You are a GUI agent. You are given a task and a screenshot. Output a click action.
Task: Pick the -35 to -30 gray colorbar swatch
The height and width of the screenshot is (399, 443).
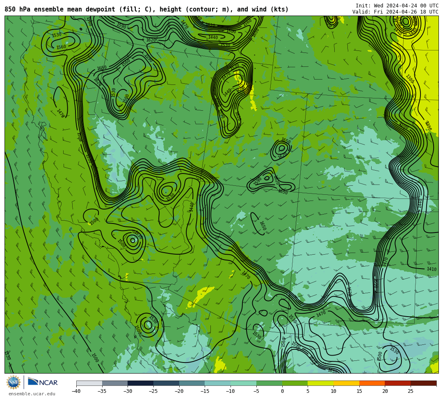115,383
